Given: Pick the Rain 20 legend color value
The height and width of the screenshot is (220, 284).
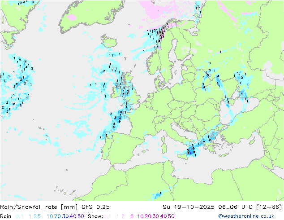Looking at the screenshot, I should point(58,216).
